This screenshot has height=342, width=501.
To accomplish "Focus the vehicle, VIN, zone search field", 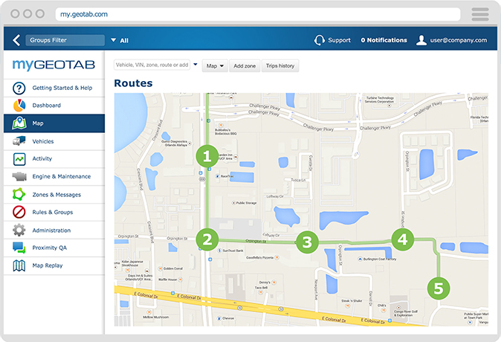I will 152,65.
